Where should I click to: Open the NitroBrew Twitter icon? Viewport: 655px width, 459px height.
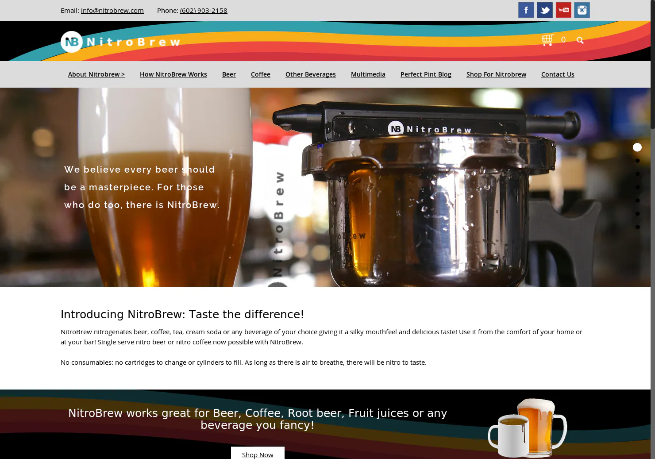coord(545,10)
